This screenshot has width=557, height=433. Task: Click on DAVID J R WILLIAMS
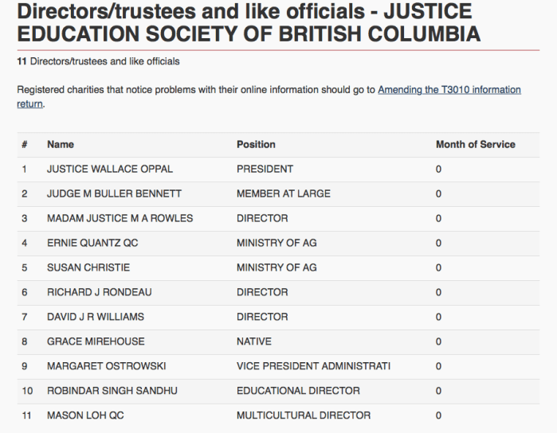[96, 317]
